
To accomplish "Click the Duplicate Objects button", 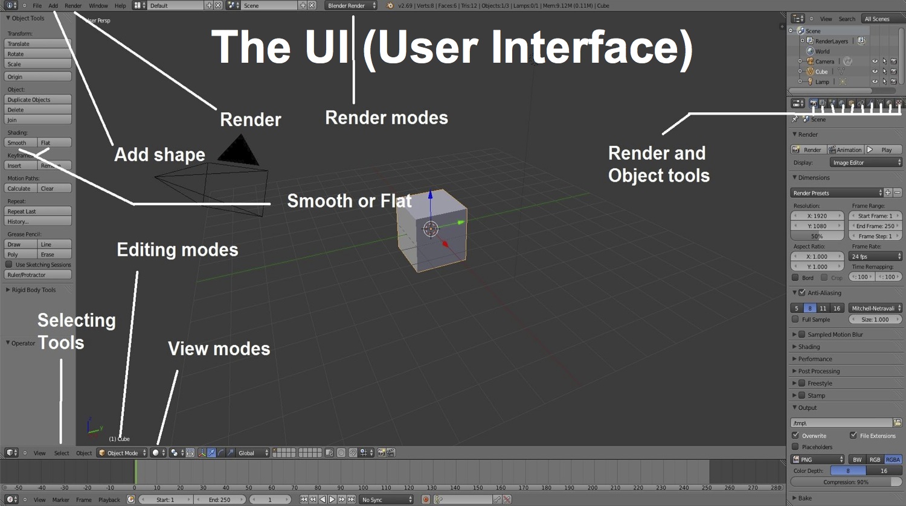I will click(x=37, y=100).
